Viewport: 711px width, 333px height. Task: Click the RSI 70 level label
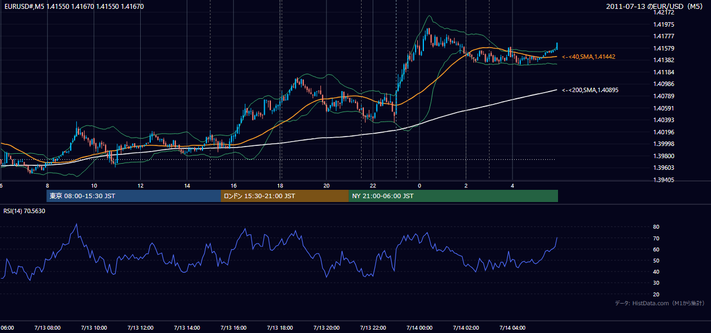tap(656, 238)
